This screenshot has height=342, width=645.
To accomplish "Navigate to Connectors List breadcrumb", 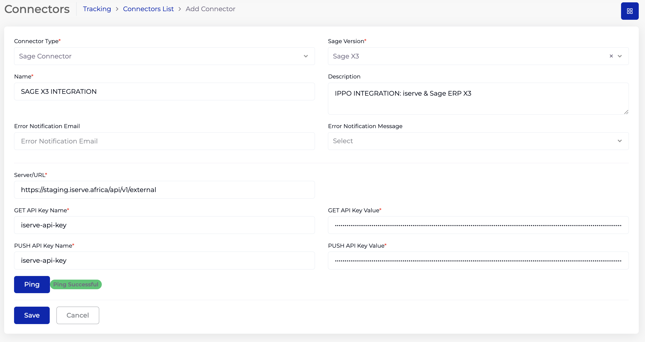I will click(148, 9).
